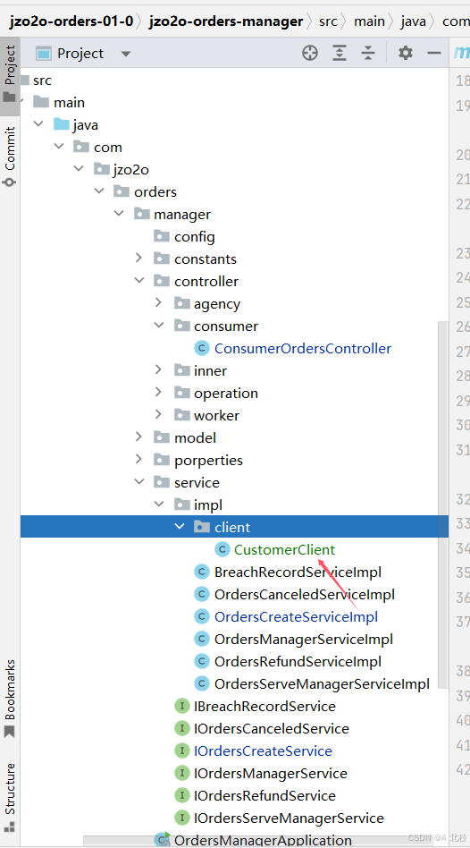Click the java source root folder icon
Image resolution: width=470 pixels, height=848 pixels.
coord(62,123)
